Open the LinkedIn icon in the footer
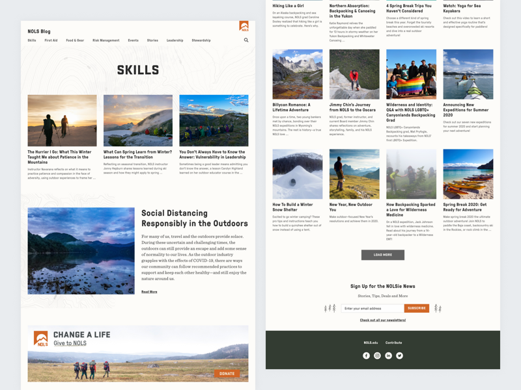The image size is (521, 390). [388, 356]
